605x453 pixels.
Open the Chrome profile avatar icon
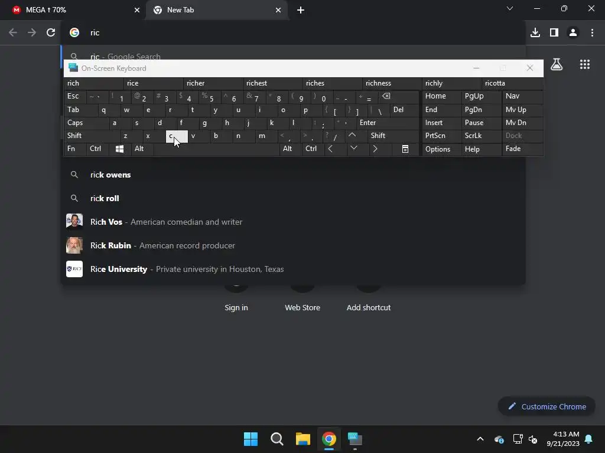tap(573, 33)
